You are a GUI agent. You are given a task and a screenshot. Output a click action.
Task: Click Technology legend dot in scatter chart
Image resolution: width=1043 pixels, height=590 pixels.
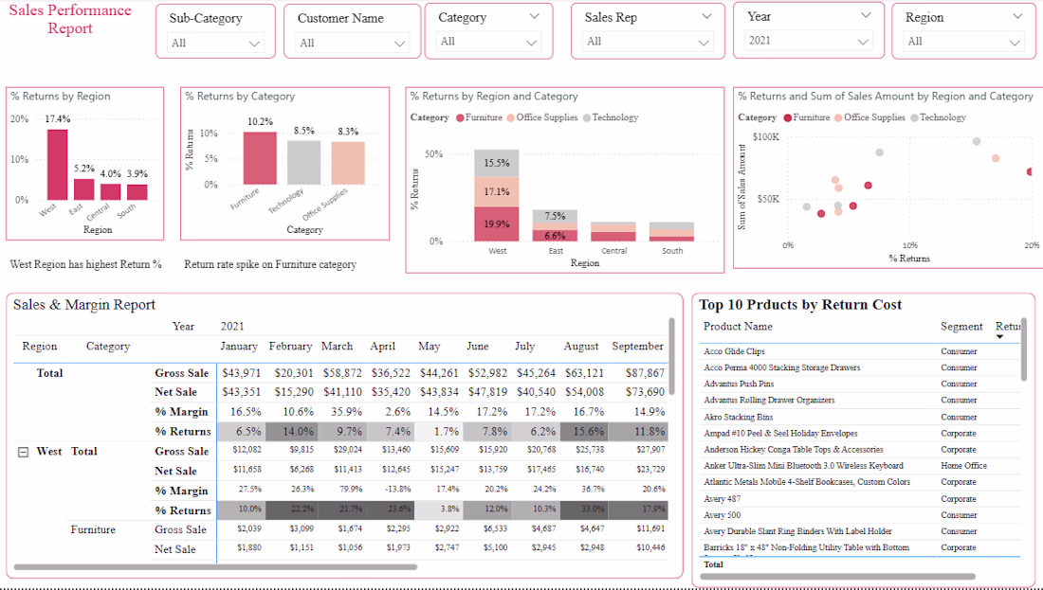915,117
